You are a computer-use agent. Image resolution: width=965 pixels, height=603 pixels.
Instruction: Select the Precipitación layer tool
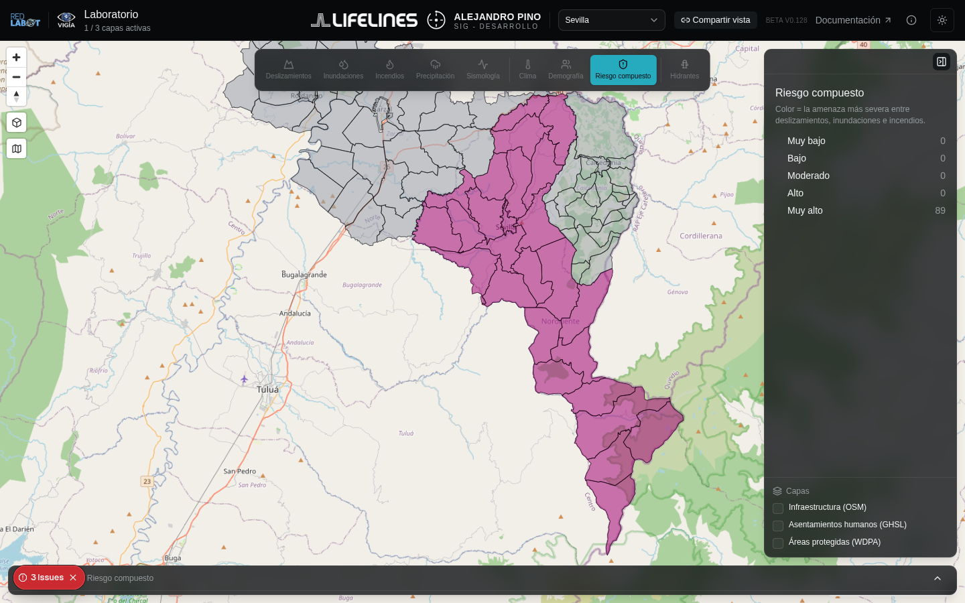tap(435, 70)
